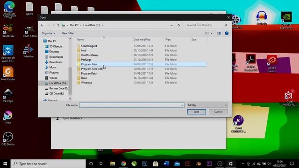Image resolution: width=299 pixels, height=168 pixels.
Task: Select the $WinREAgent folder row
Action: point(142,46)
